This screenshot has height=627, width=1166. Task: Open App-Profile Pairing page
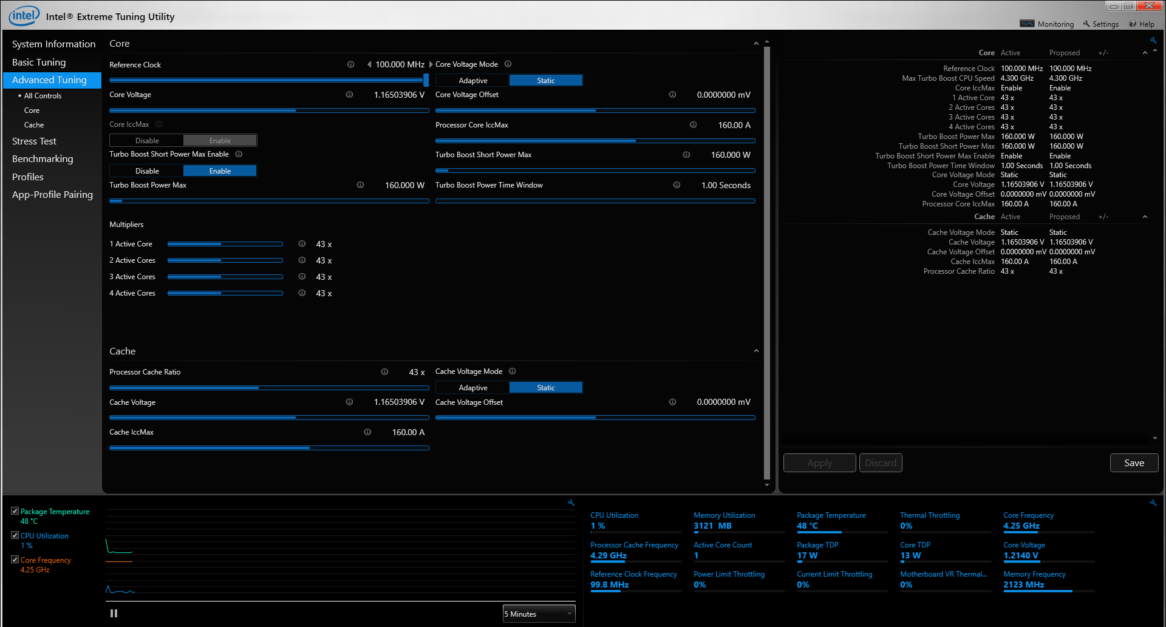point(52,195)
